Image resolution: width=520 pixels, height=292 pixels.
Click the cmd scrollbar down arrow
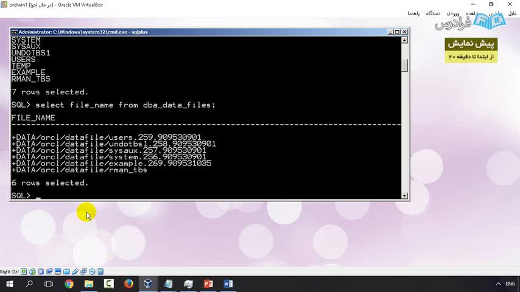pyautogui.click(x=404, y=196)
